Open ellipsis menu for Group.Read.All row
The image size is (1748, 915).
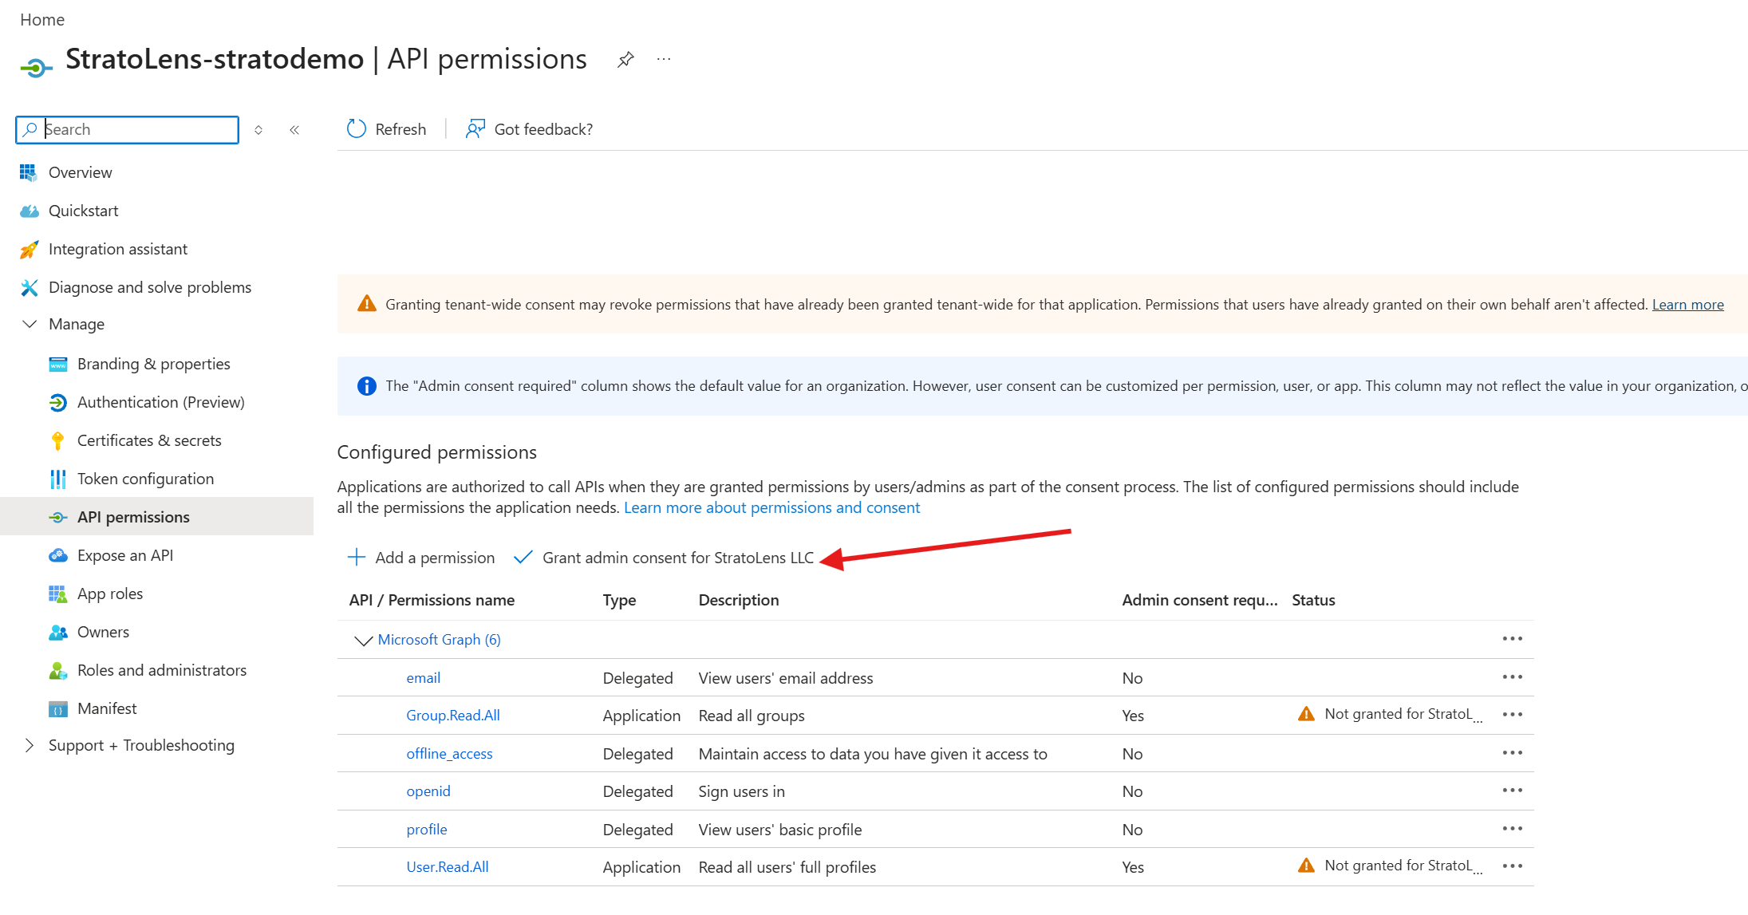click(1513, 714)
